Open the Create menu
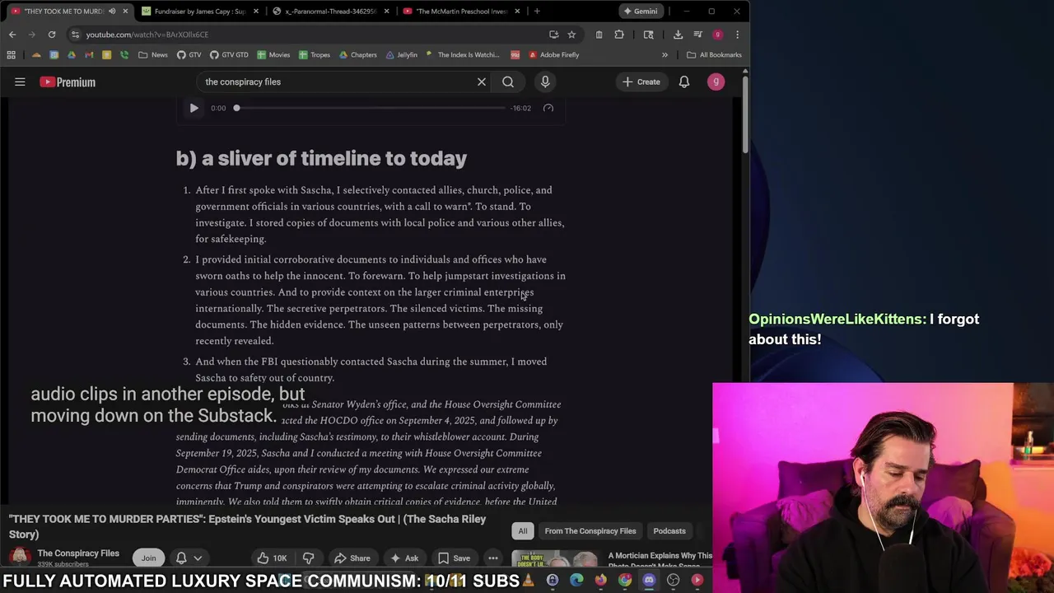Screen dimensions: 1054x593 [x=641, y=82]
